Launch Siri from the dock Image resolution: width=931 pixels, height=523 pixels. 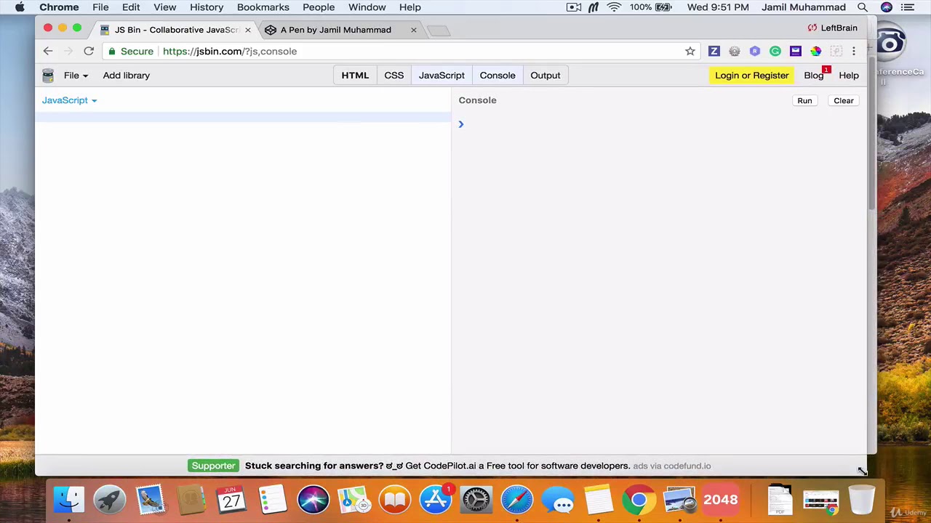(x=313, y=500)
